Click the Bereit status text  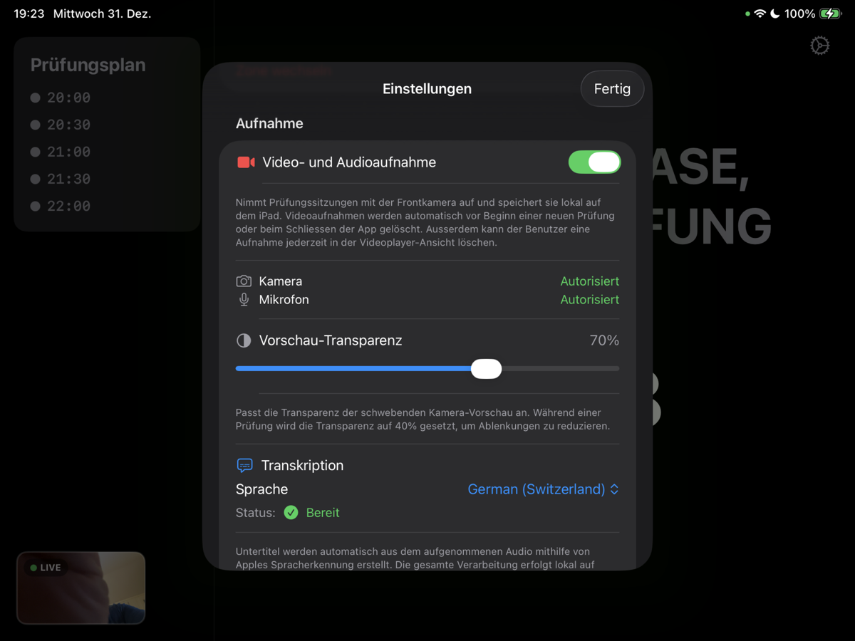(323, 513)
